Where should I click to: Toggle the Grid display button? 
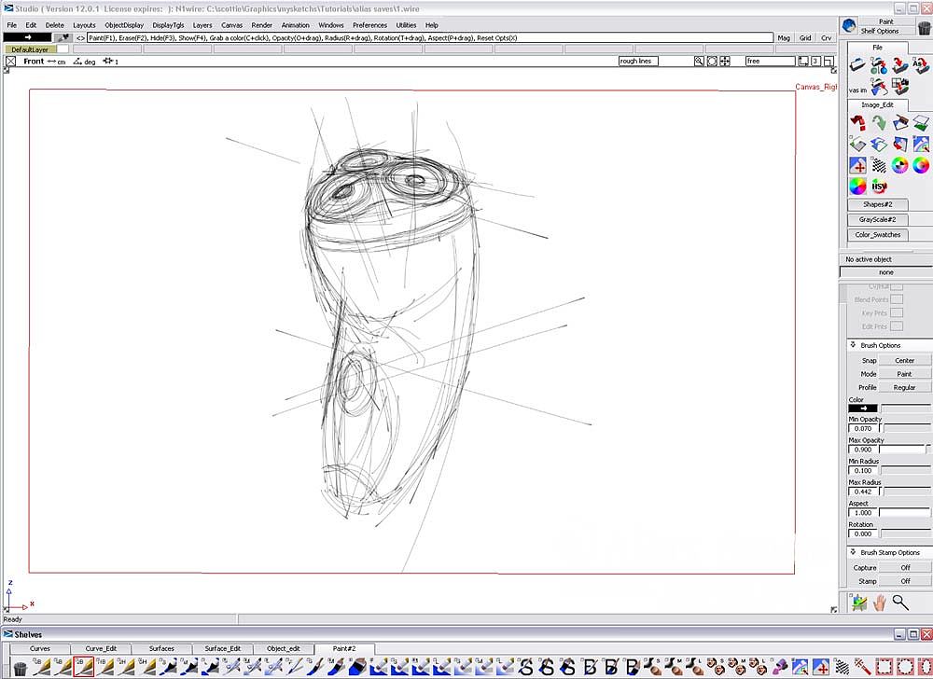(x=805, y=38)
